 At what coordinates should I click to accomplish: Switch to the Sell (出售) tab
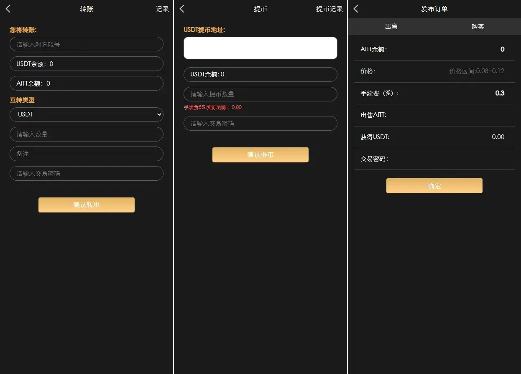pos(391,26)
